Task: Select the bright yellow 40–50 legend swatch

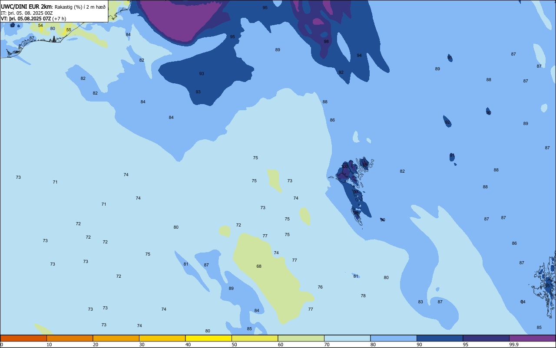Action: pyautogui.click(x=208, y=338)
